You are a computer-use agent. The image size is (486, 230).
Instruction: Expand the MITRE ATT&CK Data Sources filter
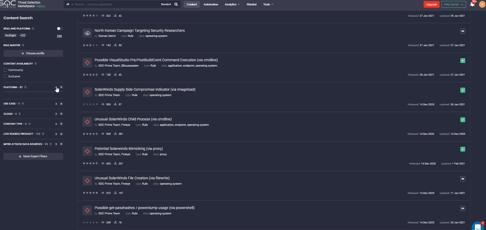click(x=56, y=144)
